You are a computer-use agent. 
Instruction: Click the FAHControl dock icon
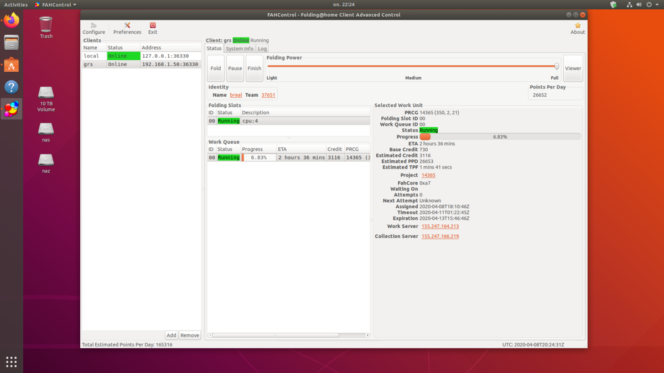tap(11, 109)
